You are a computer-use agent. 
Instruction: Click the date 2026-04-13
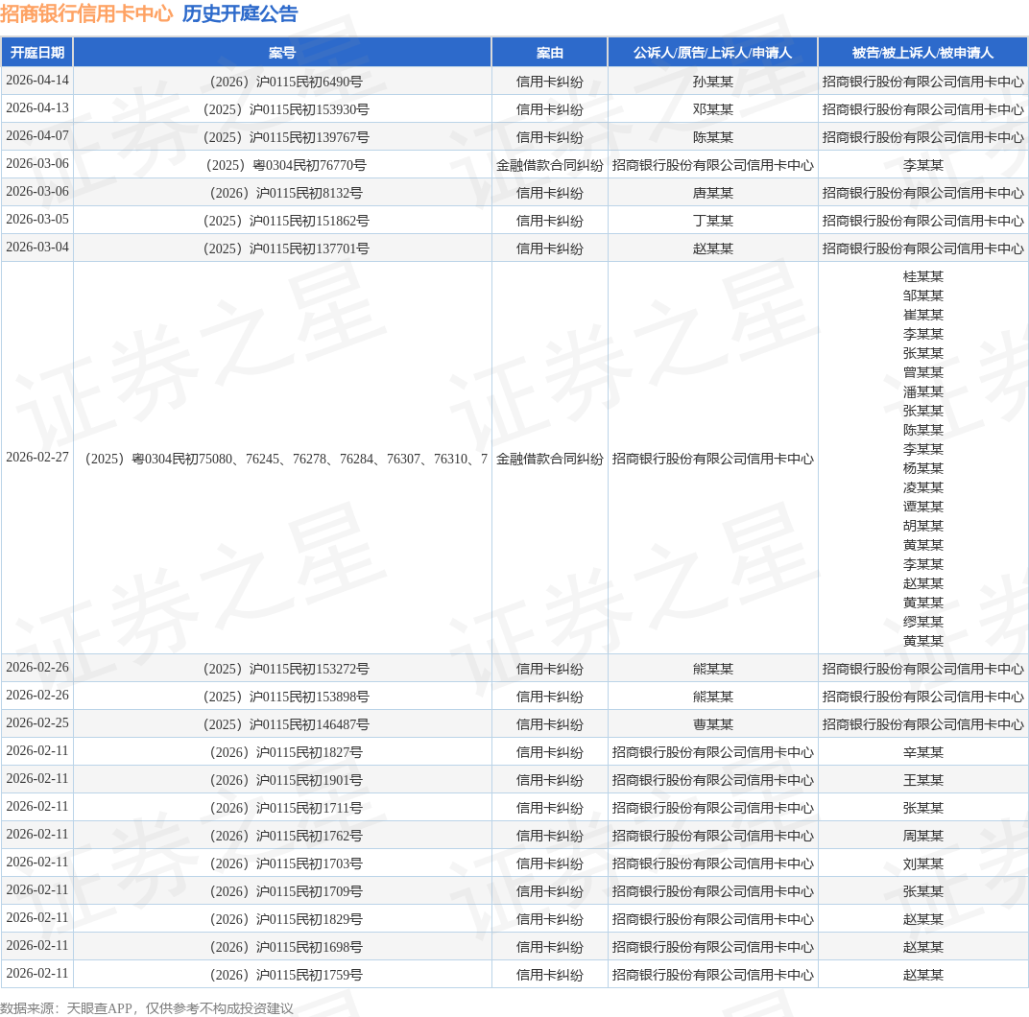click(x=37, y=107)
